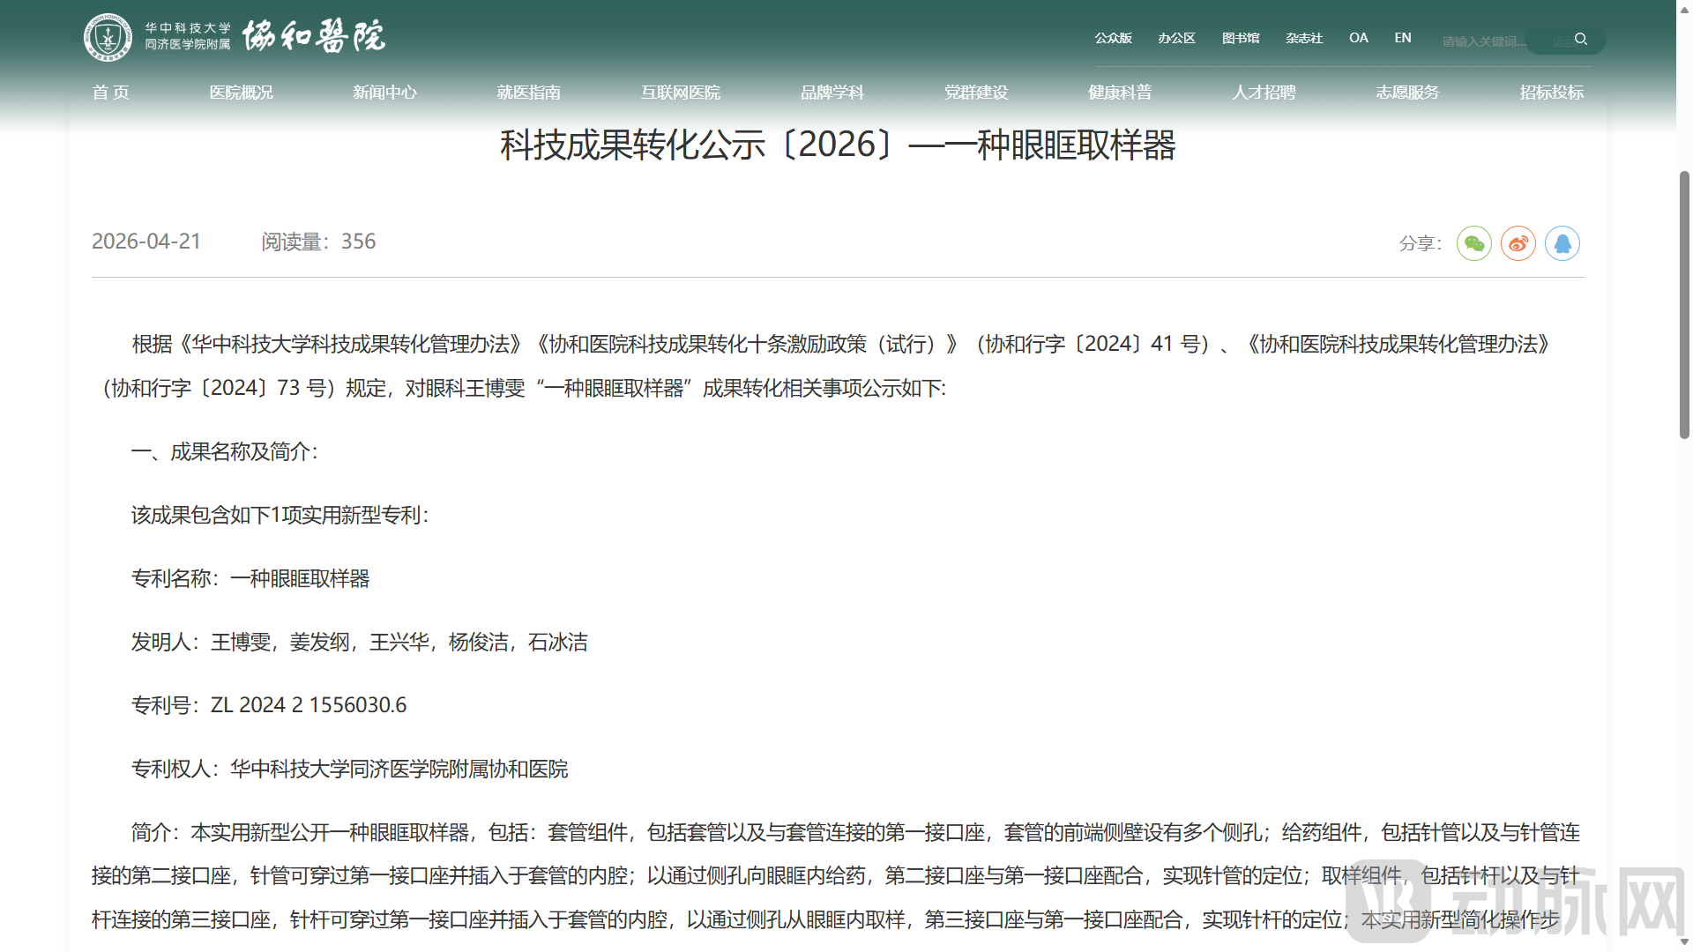Share the article via QQ icon
The image size is (1693, 952).
click(1562, 243)
